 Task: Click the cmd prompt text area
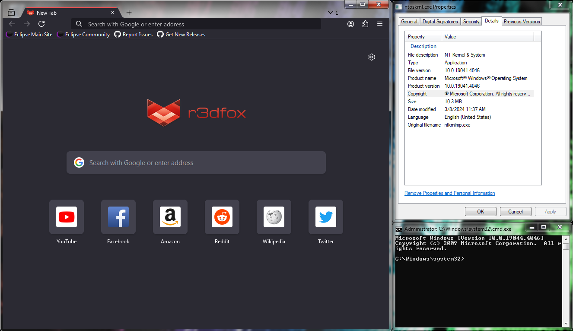coord(478,281)
